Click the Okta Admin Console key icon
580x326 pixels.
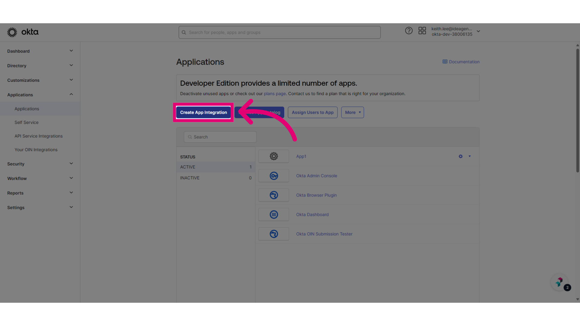coord(274,176)
